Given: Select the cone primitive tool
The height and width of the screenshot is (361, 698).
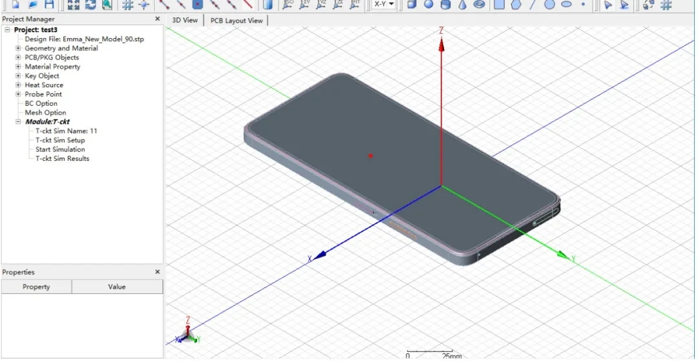Looking at the screenshot, I should 462,4.
